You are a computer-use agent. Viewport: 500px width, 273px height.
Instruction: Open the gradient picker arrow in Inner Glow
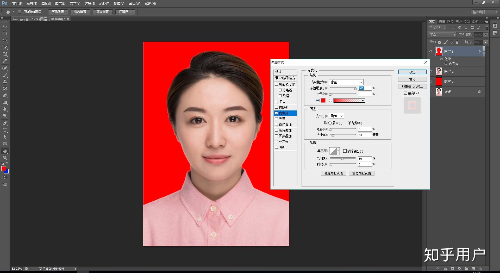point(363,100)
